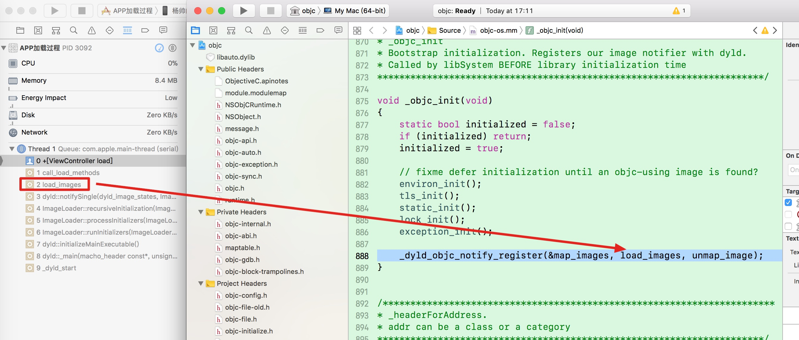Select the load_images stack frame
The width and height of the screenshot is (799, 340).
pyautogui.click(x=59, y=184)
